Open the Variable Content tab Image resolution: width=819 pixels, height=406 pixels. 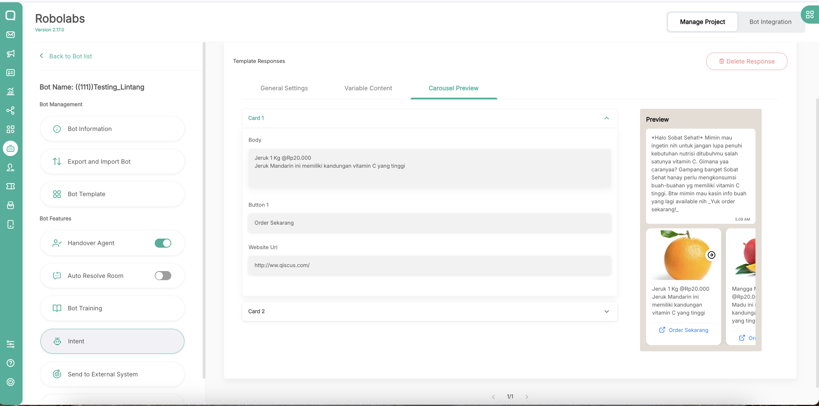coord(368,88)
